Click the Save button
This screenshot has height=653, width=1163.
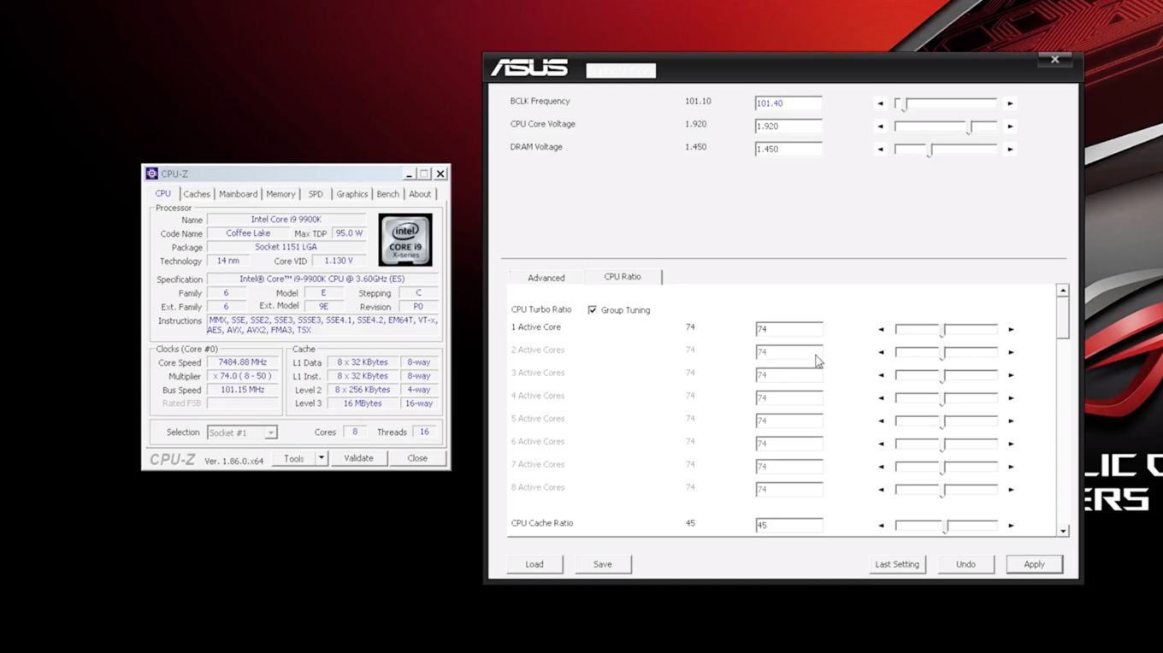pos(603,564)
